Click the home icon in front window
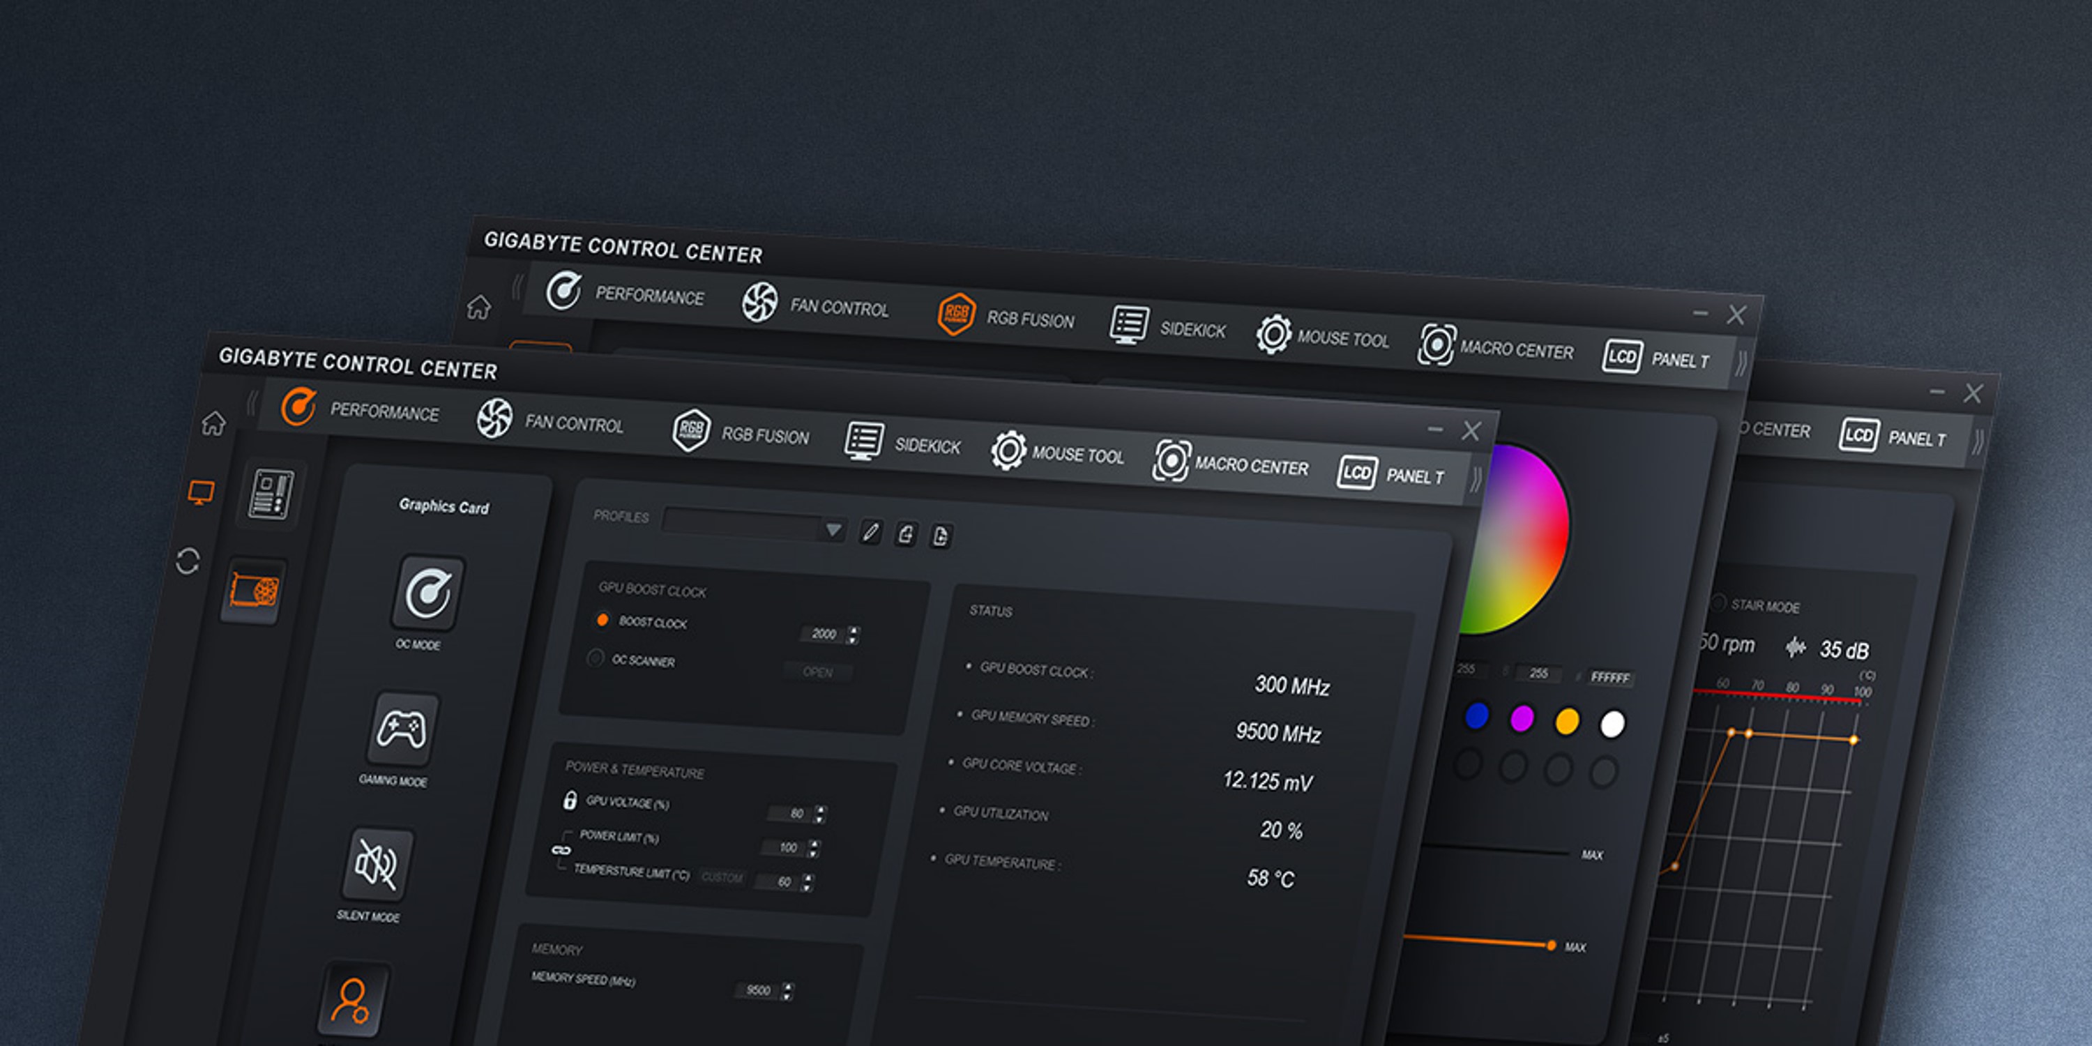Image resolution: width=2092 pixels, height=1046 pixels. pyautogui.click(x=213, y=423)
